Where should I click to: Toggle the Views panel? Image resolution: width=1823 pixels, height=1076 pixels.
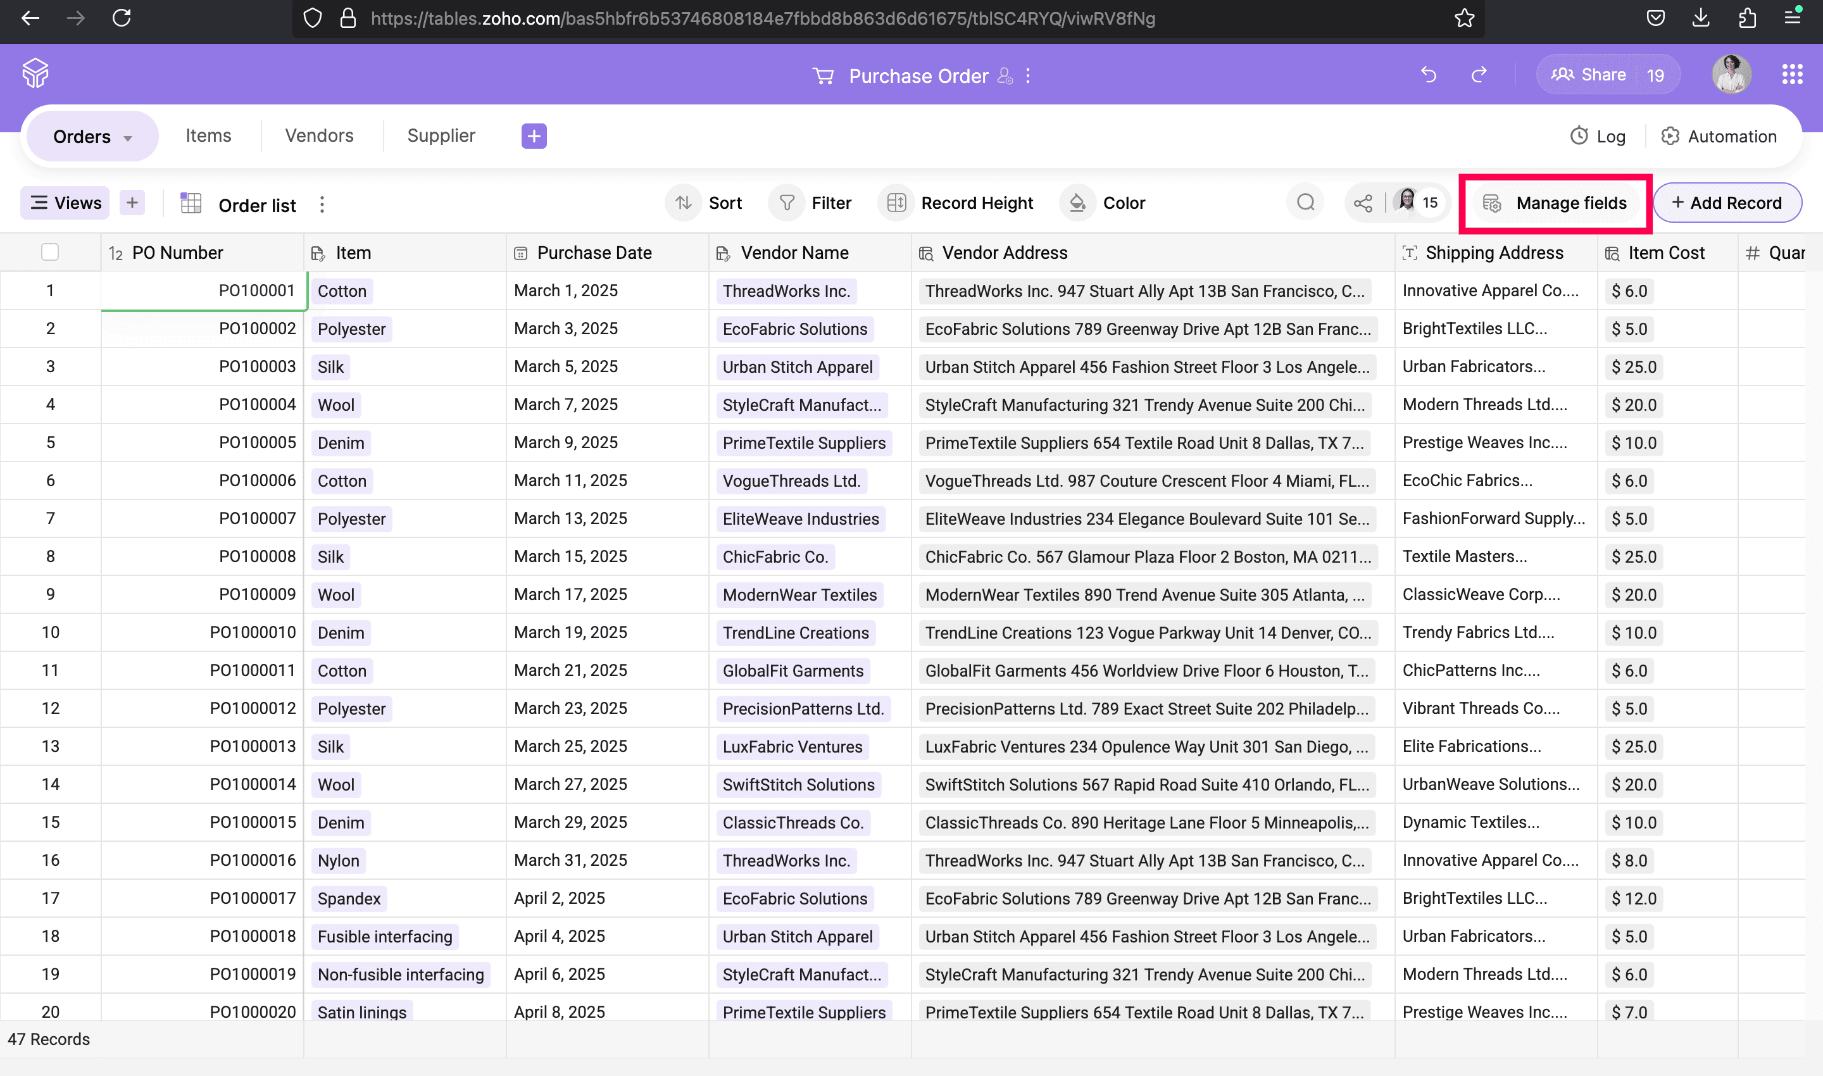pos(65,203)
